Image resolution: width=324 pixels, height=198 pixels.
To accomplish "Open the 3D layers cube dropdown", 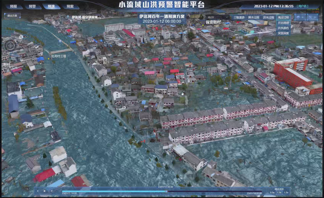I will [x=300, y=17].
